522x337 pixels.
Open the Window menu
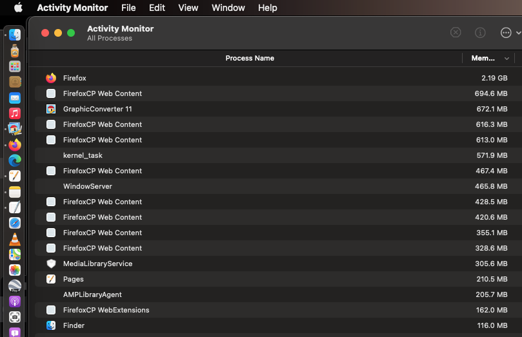(x=228, y=8)
